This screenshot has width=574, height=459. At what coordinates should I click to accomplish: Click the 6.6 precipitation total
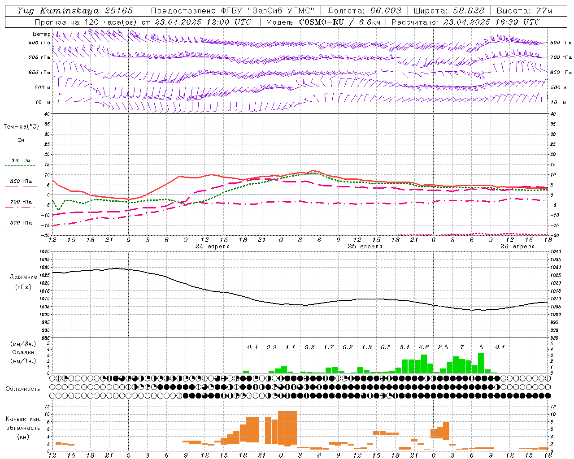click(424, 347)
